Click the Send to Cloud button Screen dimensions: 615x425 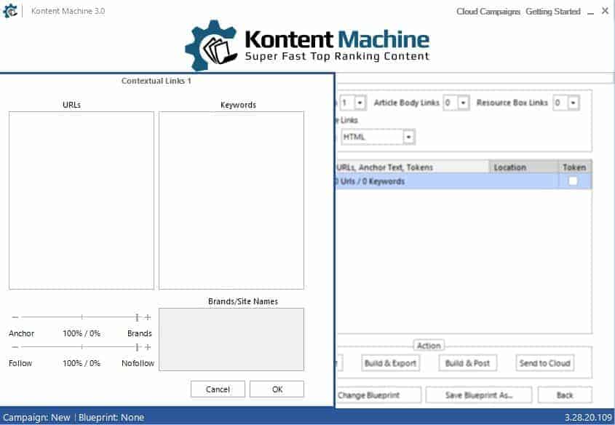pos(545,363)
